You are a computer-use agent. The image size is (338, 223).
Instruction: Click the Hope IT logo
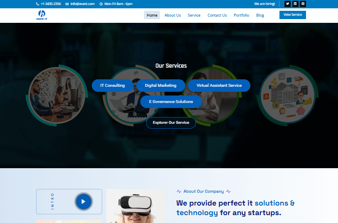42,15
